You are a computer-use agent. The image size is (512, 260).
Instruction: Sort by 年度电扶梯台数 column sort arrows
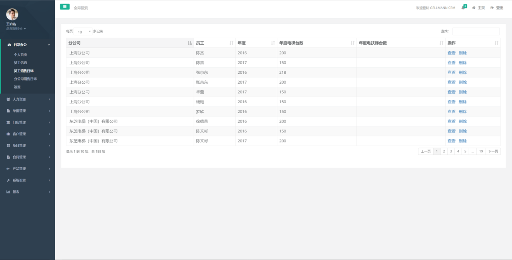click(441, 43)
